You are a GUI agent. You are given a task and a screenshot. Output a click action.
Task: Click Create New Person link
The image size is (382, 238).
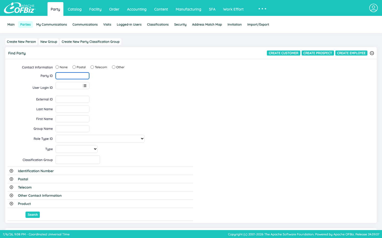point(21,42)
